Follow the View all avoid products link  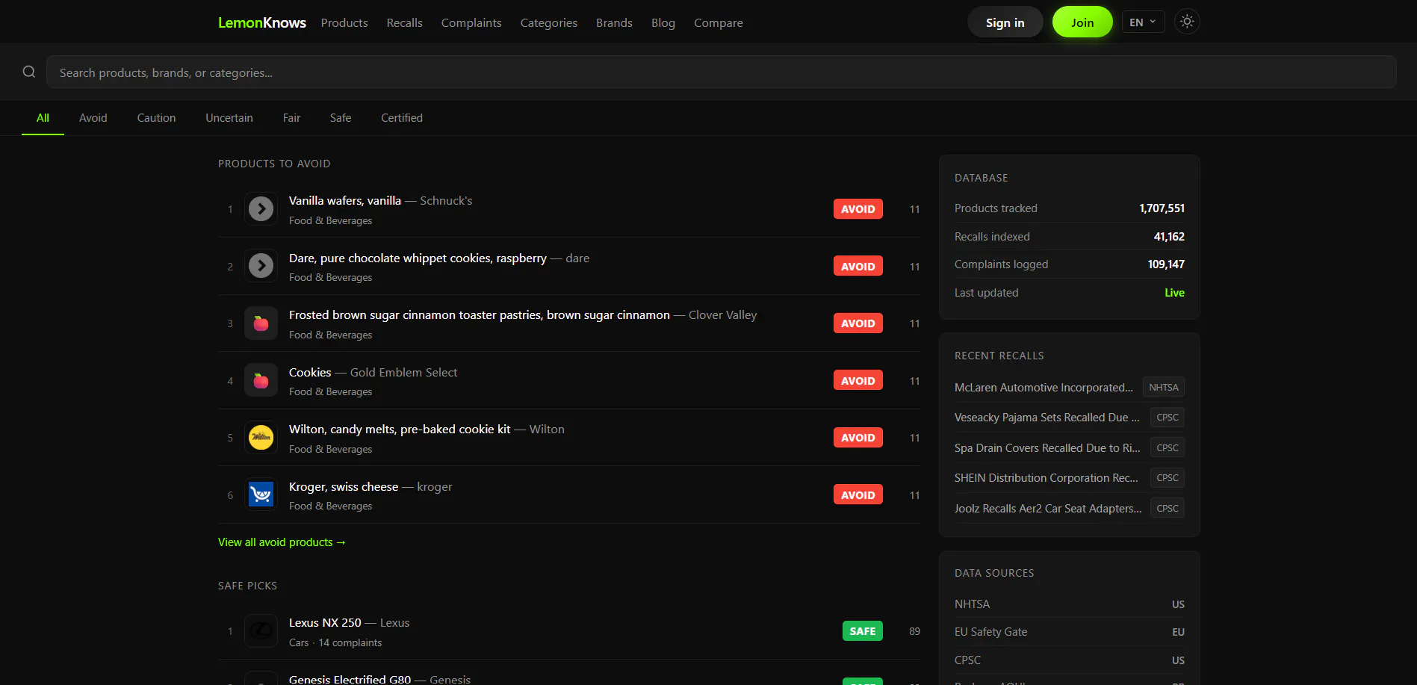[282, 542]
